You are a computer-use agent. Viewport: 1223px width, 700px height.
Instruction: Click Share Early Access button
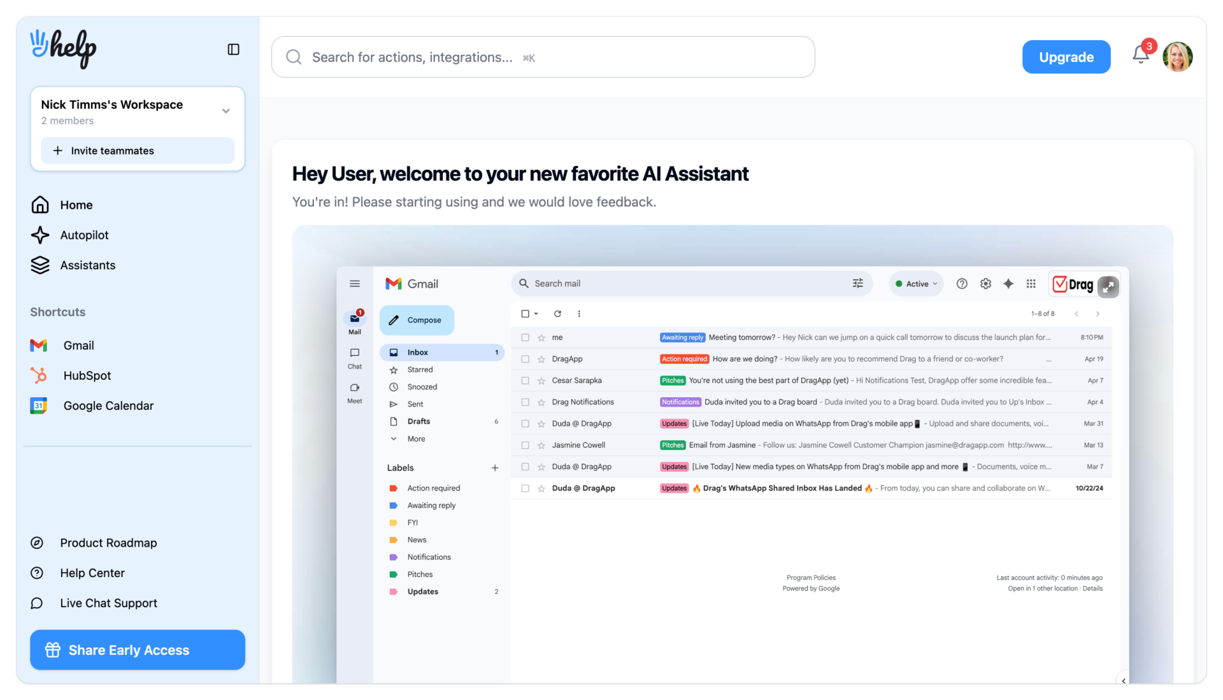coord(138,650)
